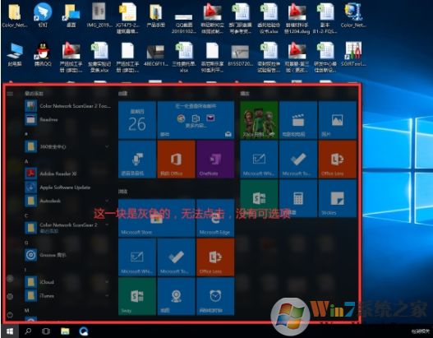Launch the calculator tile
Screen dimensions: 433x338
click(298, 198)
